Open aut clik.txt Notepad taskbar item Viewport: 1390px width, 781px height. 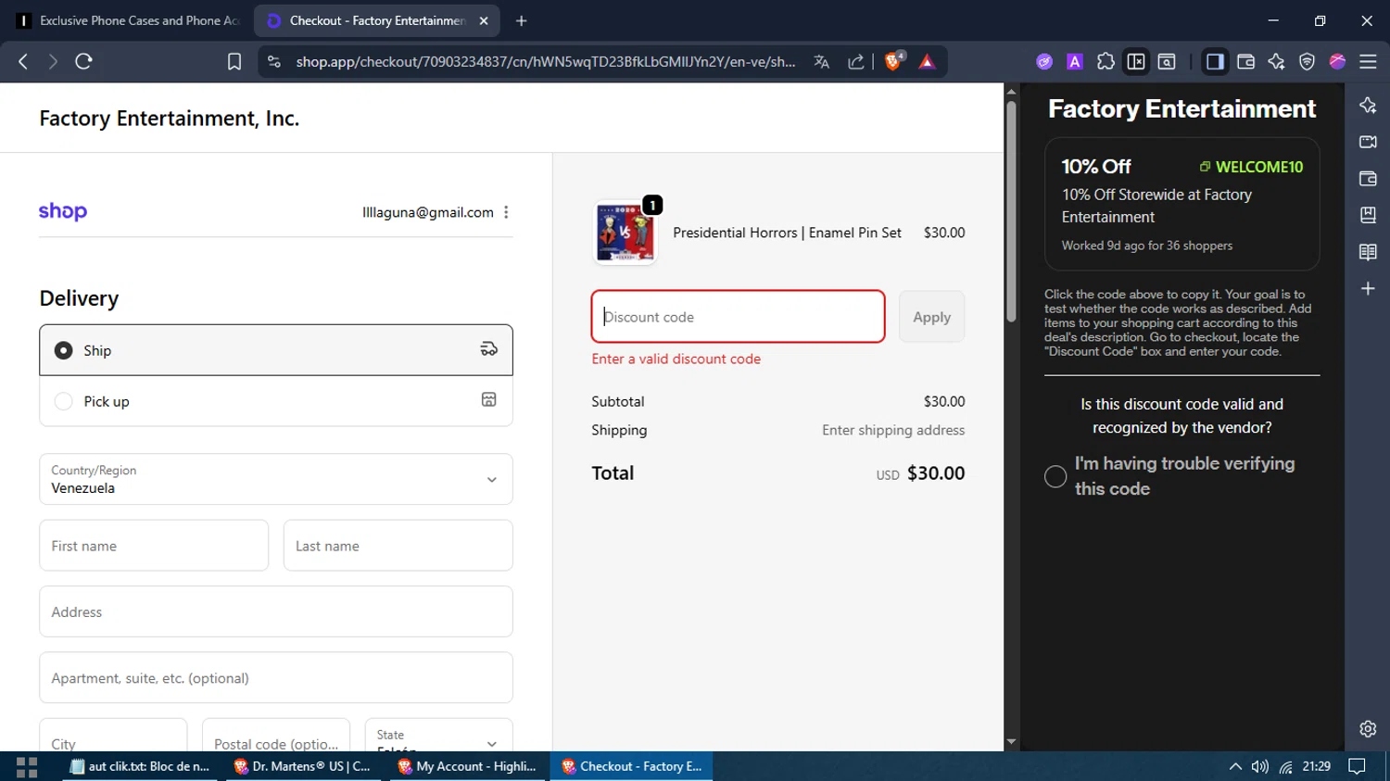click(x=140, y=766)
